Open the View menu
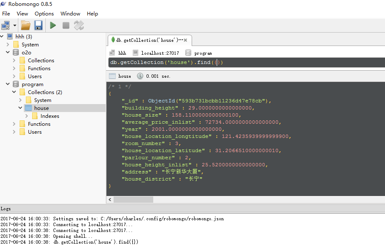The height and width of the screenshot is (247, 385). pyautogui.click(x=23, y=13)
